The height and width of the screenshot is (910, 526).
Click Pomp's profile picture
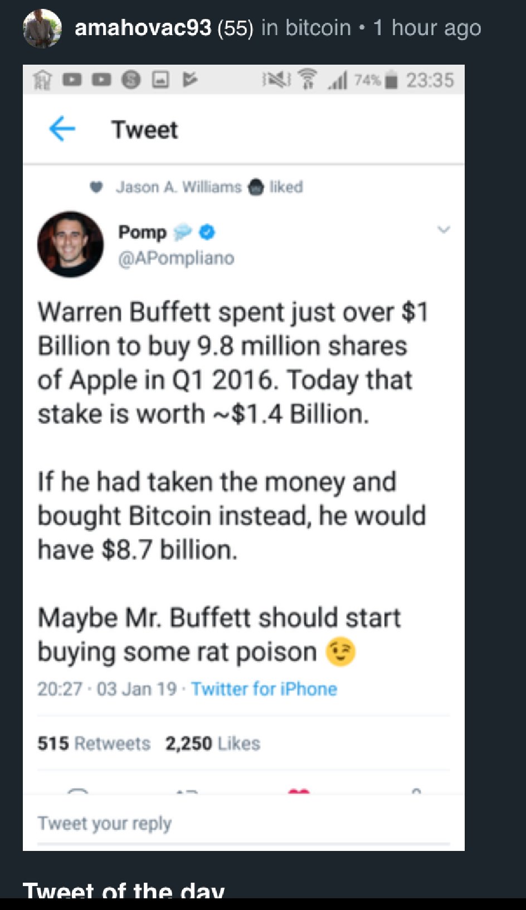tap(70, 244)
